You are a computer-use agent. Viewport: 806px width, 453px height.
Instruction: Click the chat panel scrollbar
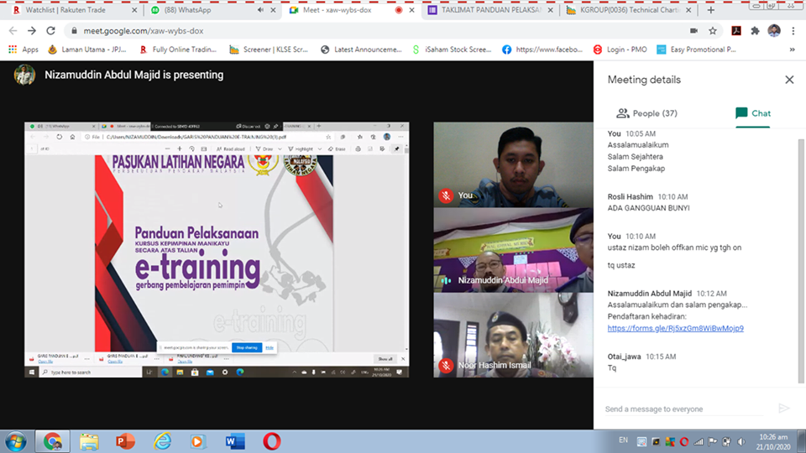coord(801,261)
